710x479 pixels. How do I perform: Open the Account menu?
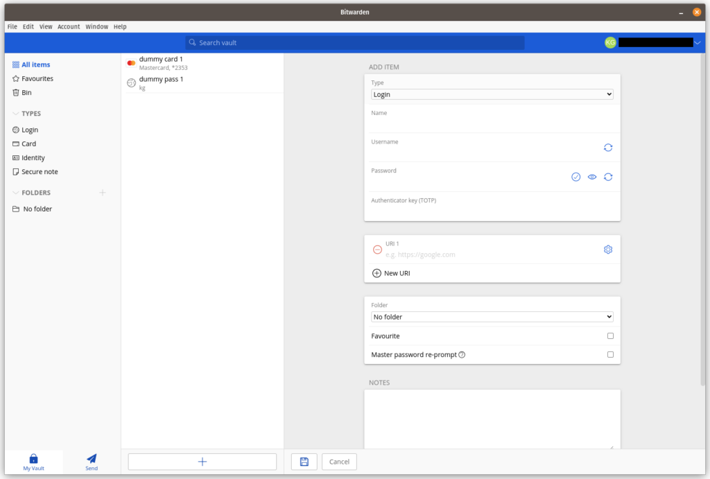(x=69, y=27)
